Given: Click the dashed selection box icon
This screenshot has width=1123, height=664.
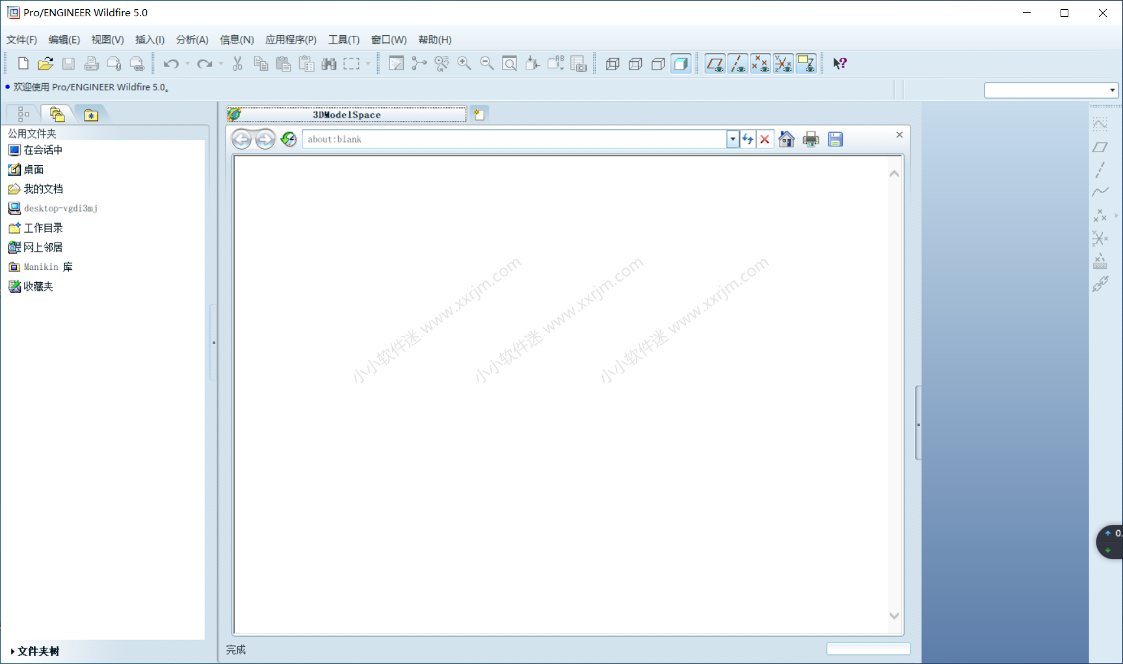Looking at the screenshot, I should tap(352, 63).
